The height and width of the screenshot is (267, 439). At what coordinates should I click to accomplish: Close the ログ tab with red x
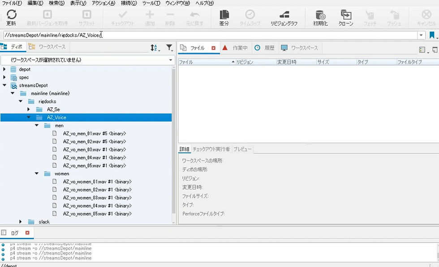point(27,233)
